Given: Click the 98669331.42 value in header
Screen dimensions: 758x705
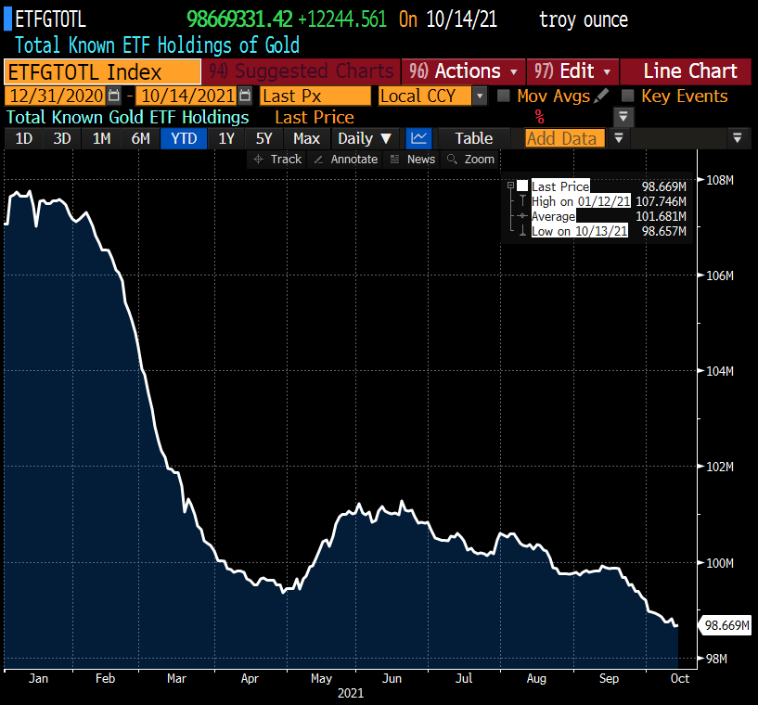Looking at the screenshot, I should click(x=239, y=19).
